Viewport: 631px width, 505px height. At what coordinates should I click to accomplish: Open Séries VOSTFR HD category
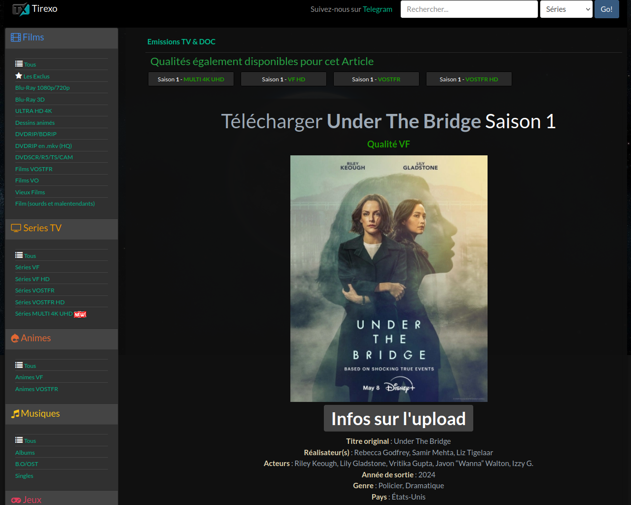(40, 302)
